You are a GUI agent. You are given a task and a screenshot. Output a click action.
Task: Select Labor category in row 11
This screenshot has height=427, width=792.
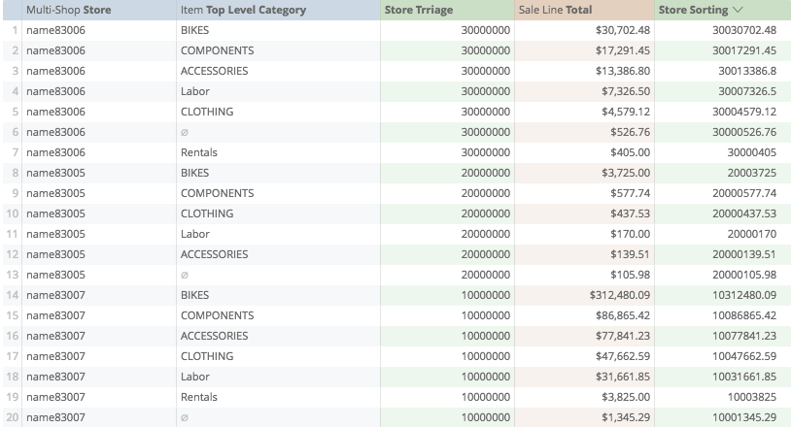(x=195, y=234)
